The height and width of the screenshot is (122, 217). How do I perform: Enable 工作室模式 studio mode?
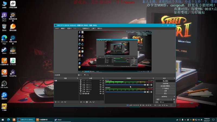[165, 89]
